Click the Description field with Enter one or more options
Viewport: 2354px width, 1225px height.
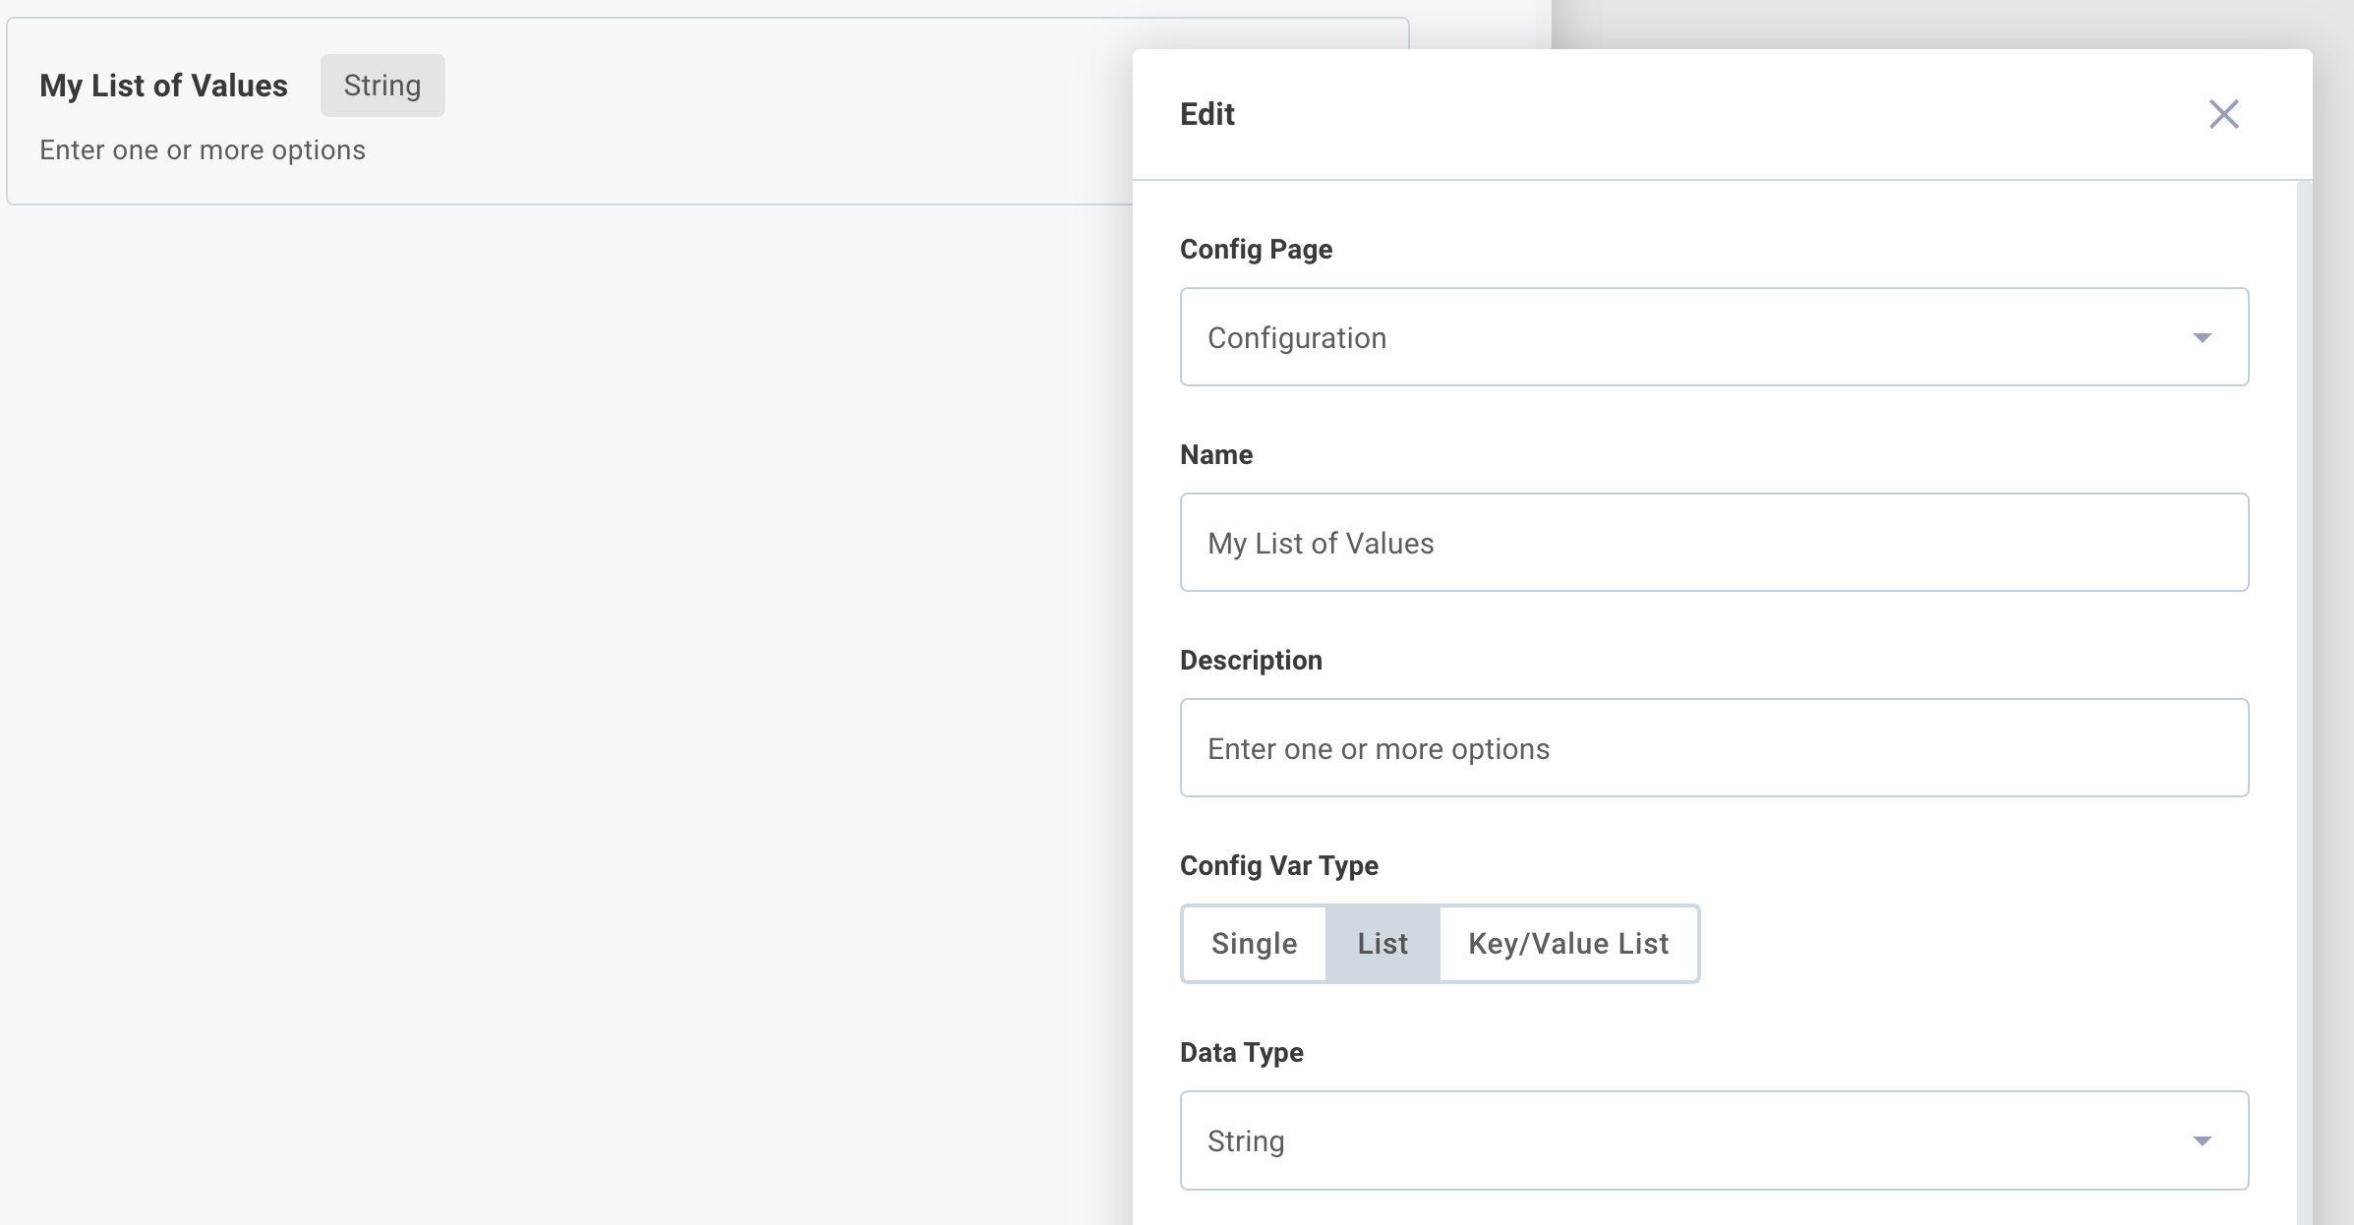pyautogui.click(x=1714, y=747)
